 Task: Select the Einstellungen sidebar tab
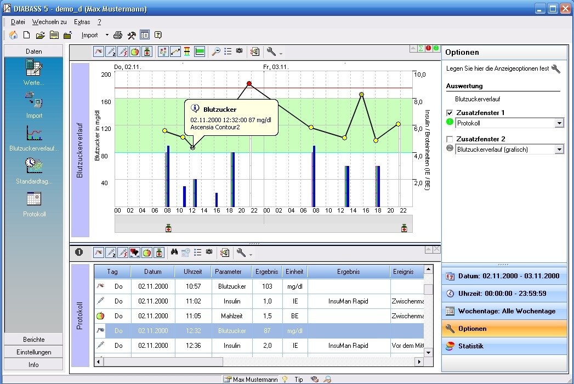33,352
